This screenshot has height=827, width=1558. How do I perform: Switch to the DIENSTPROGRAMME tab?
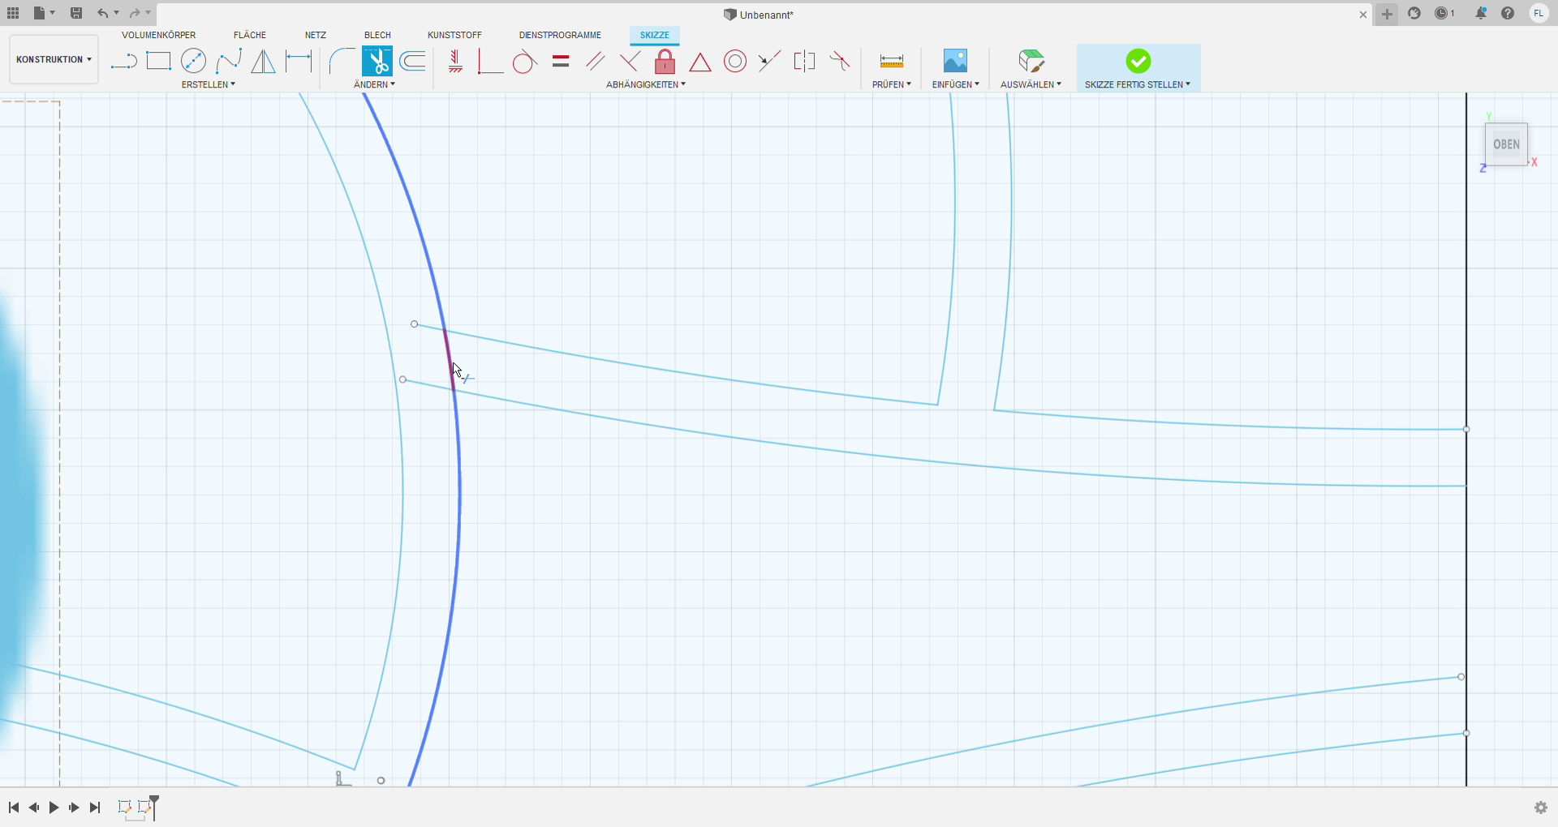click(x=560, y=35)
